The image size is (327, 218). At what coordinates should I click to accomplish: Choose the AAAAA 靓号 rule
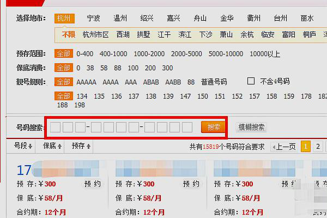pos(87,82)
